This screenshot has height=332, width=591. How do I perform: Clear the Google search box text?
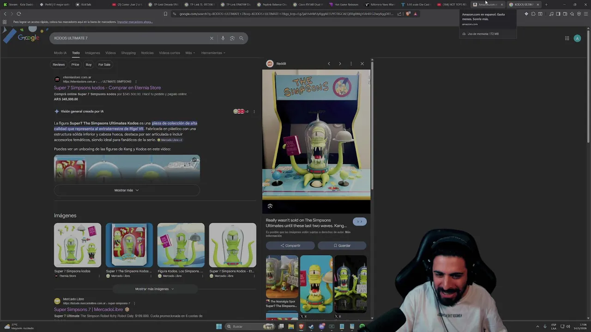(211, 38)
